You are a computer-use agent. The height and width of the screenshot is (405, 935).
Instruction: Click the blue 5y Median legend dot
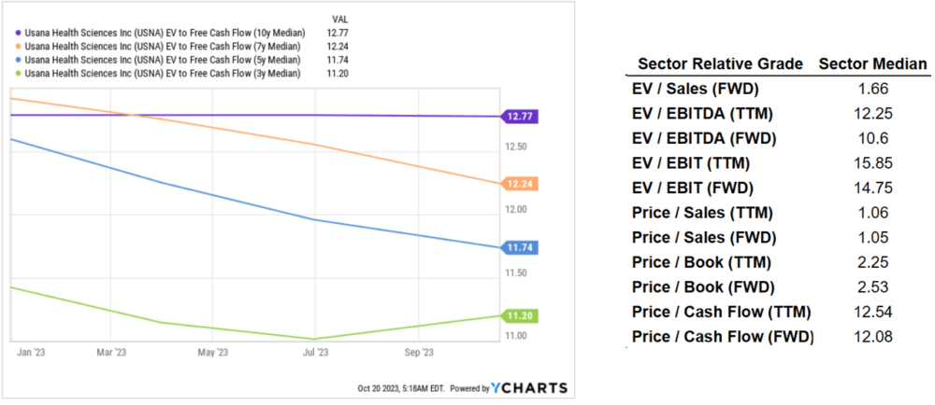[18, 60]
